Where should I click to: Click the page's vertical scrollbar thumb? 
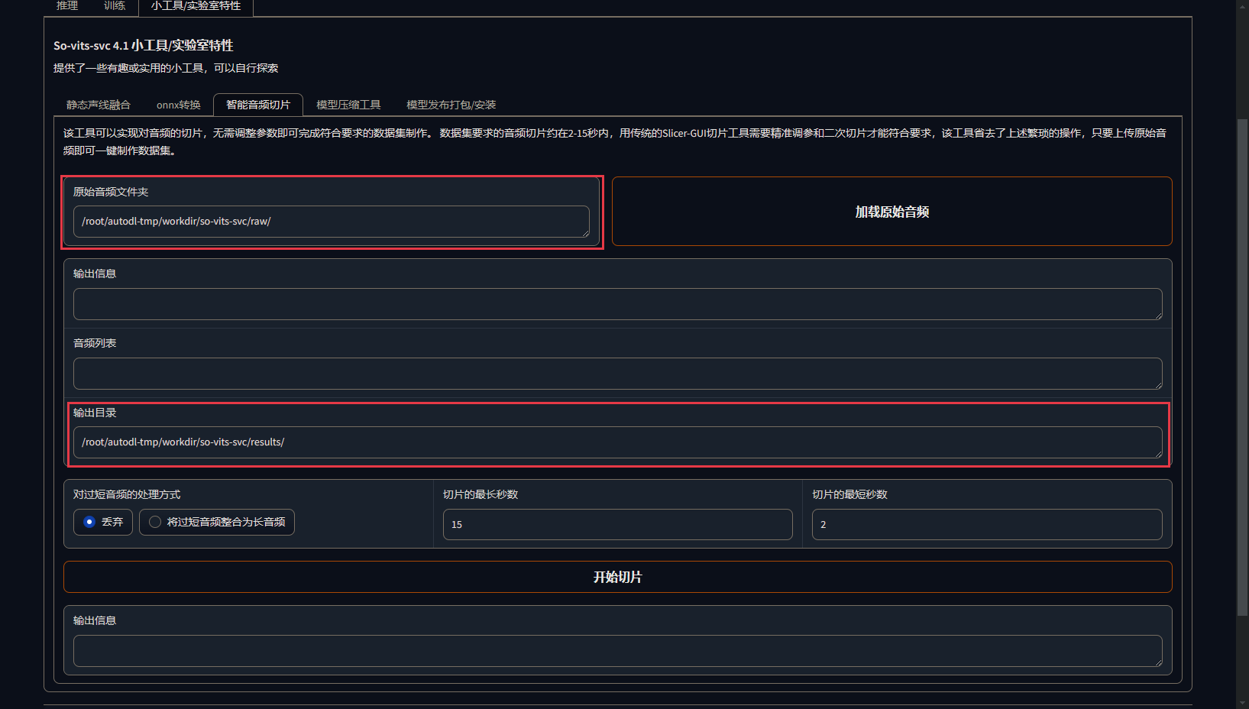coord(1242,367)
